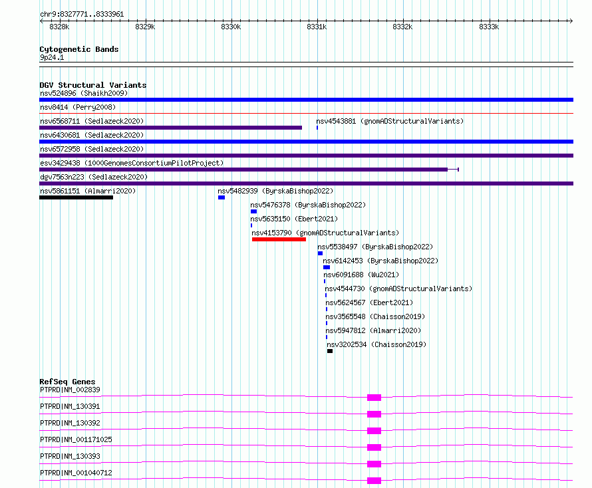Open nsv6568711 (Sedlazeck2020) variant

click(92, 121)
